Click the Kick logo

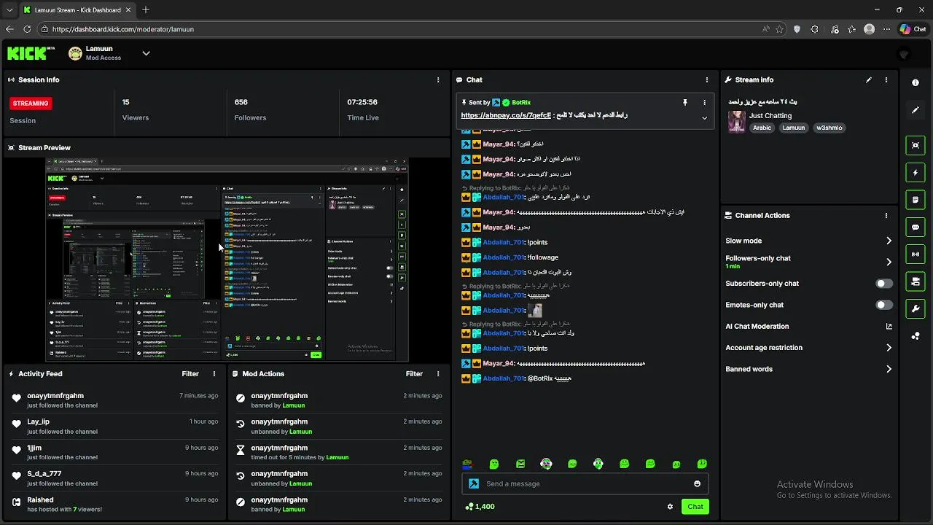click(31, 53)
